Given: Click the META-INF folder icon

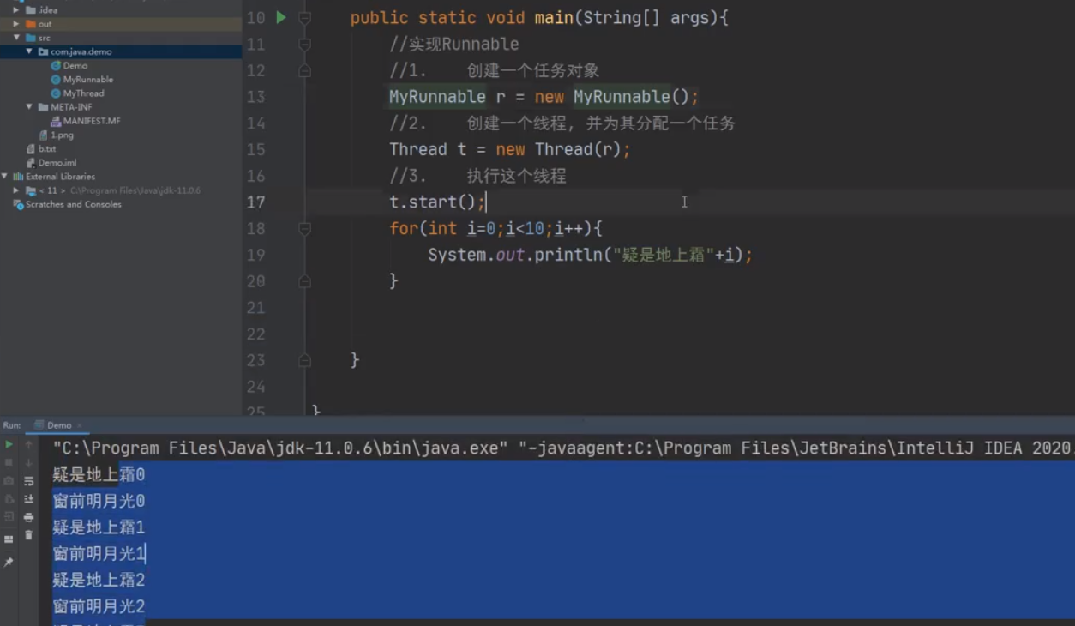Looking at the screenshot, I should click(x=43, y=107).
